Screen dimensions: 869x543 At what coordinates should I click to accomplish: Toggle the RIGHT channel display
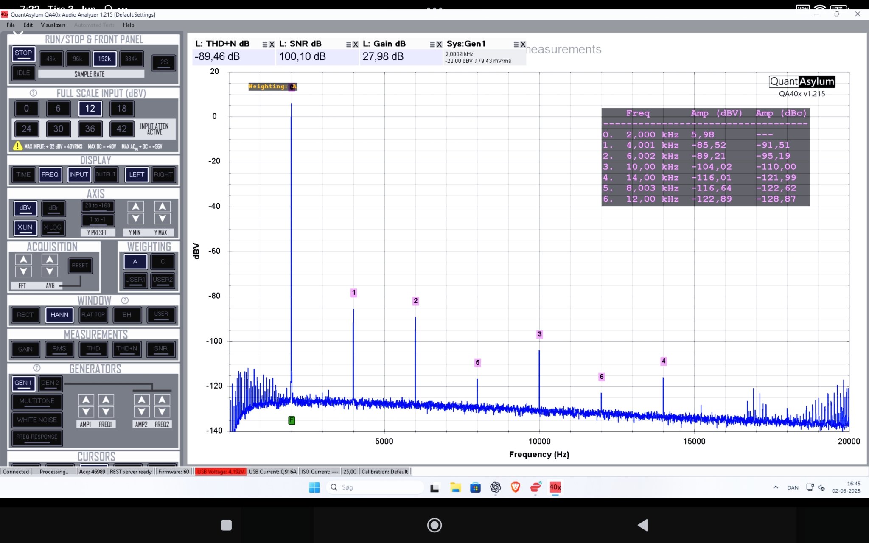click(163, 175)
